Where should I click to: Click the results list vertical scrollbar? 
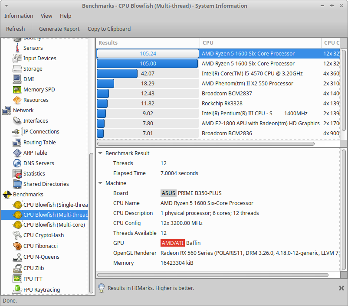coord(344,90)
